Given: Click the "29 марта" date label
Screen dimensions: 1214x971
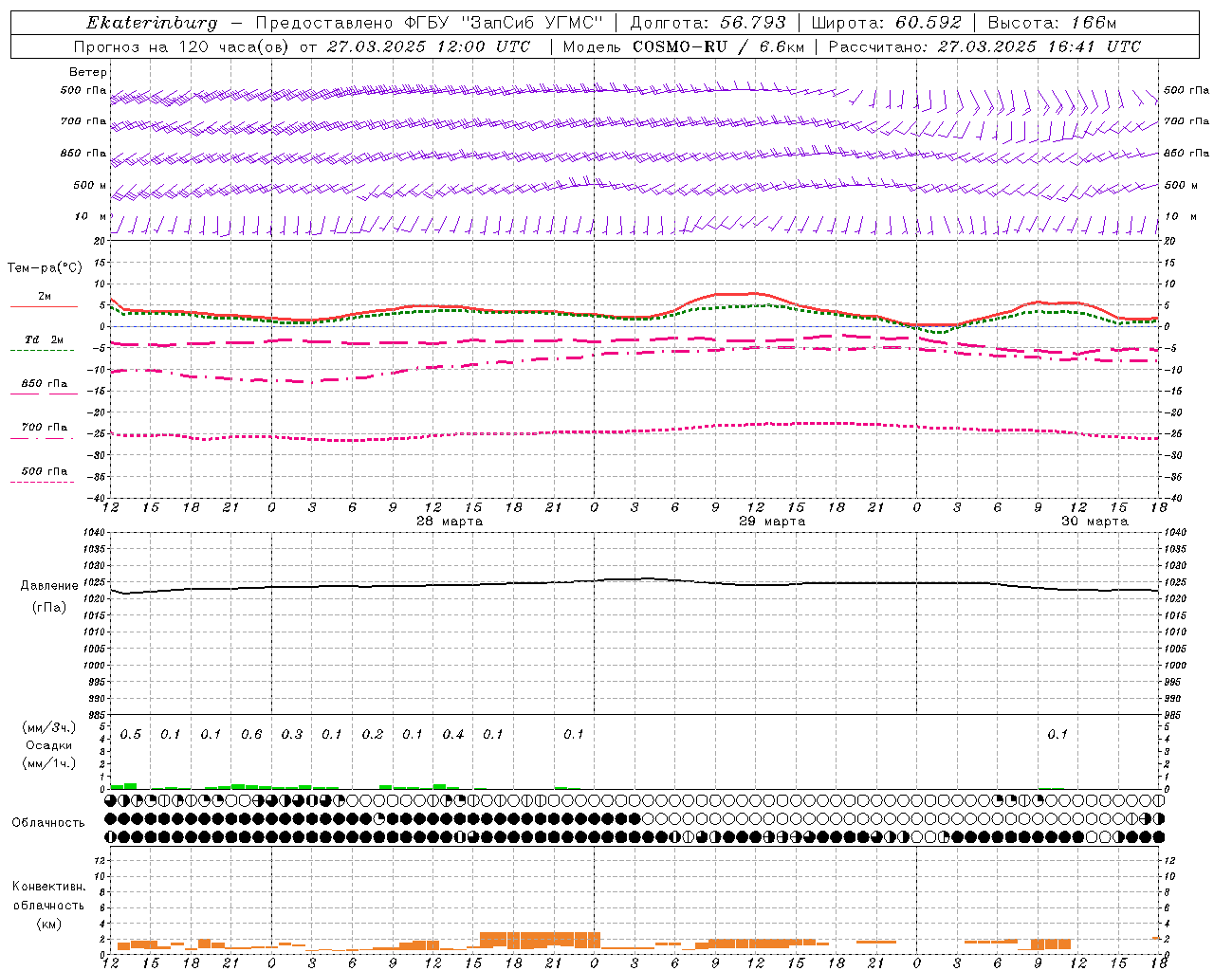Looking at the screenshot, I should click(772, 522).
